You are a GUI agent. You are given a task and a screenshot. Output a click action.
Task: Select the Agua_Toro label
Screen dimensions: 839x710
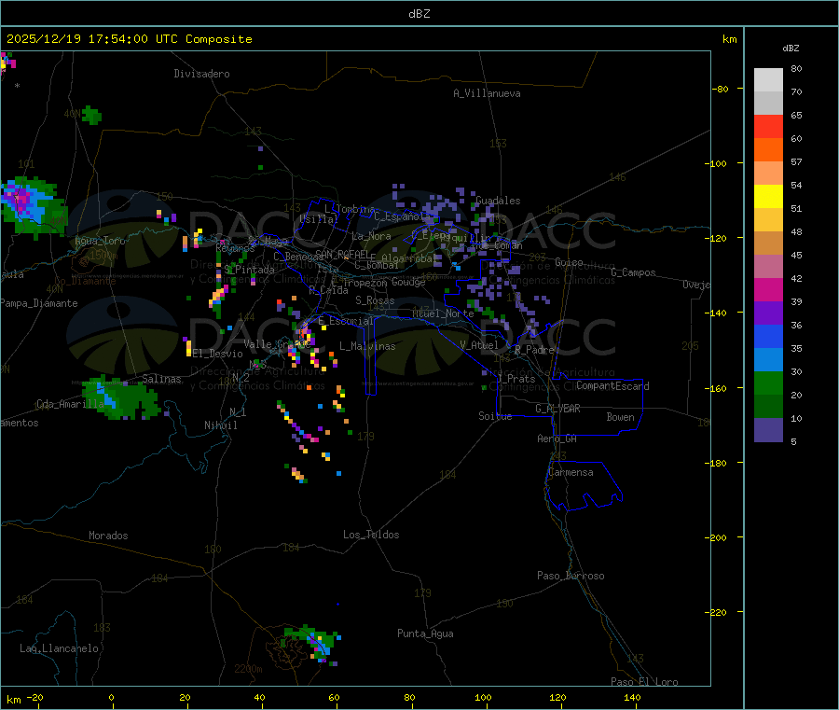(x=100, y=241)
